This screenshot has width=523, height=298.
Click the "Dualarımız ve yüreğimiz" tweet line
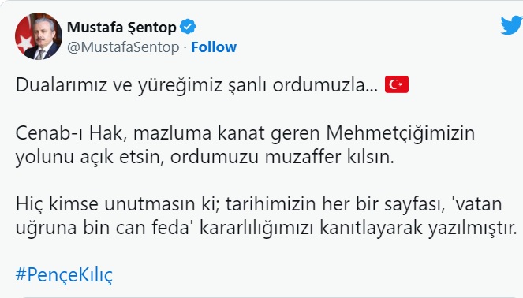pyautogui.click(x=212, y=85)
